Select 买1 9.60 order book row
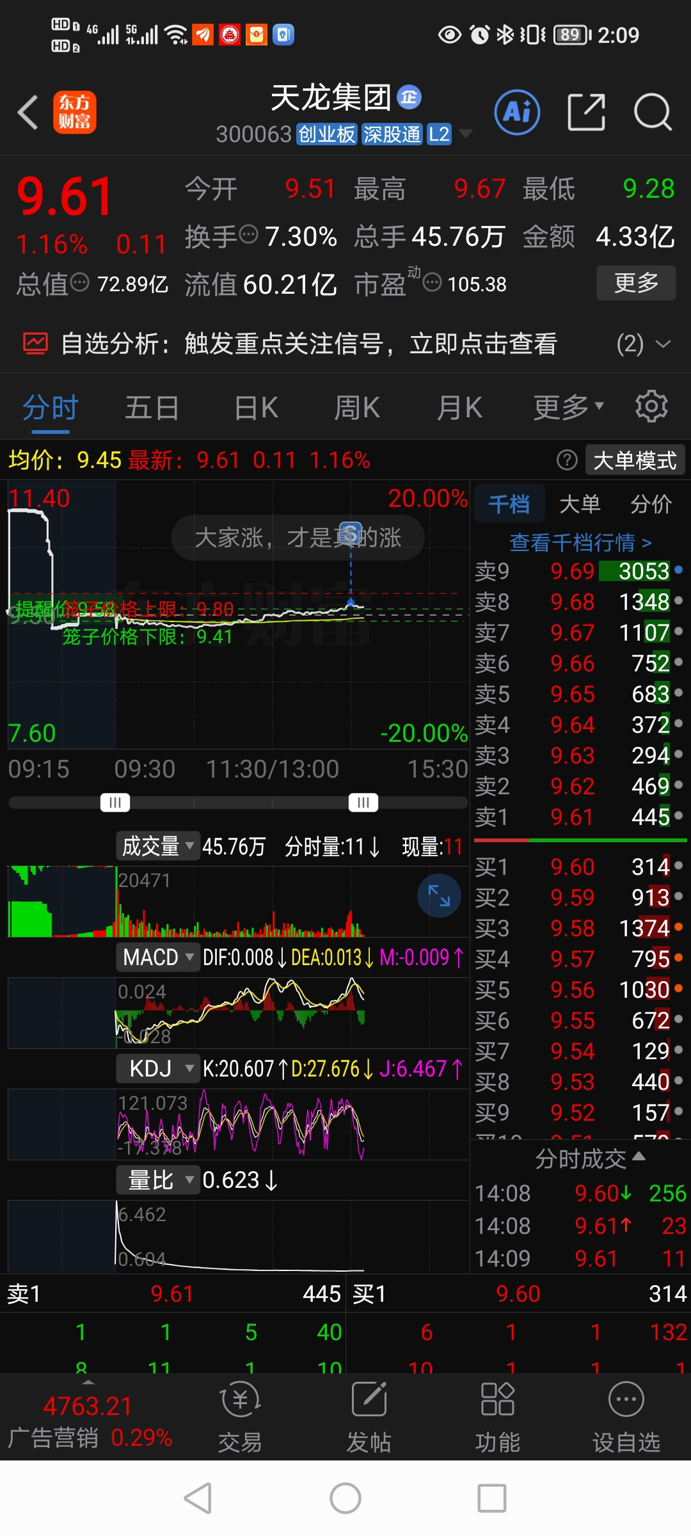The image size is (691, 1536). point(580,867)
